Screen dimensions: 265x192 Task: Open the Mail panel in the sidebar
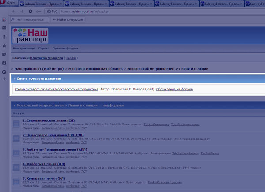point(4,28)
